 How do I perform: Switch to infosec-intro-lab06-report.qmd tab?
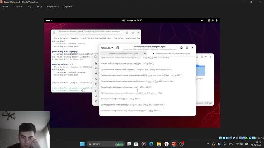tap(124, 53)
